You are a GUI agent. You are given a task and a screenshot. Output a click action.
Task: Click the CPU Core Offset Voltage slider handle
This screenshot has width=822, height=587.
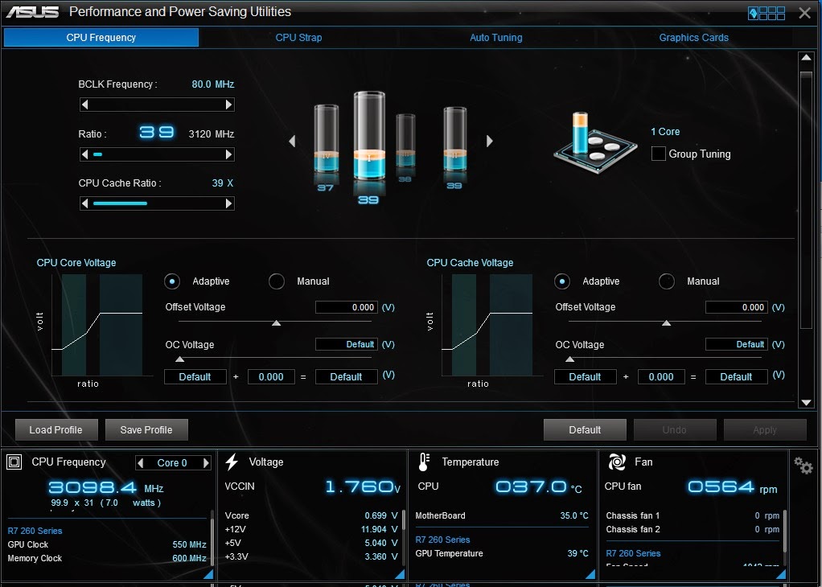[x=276, y=323]
